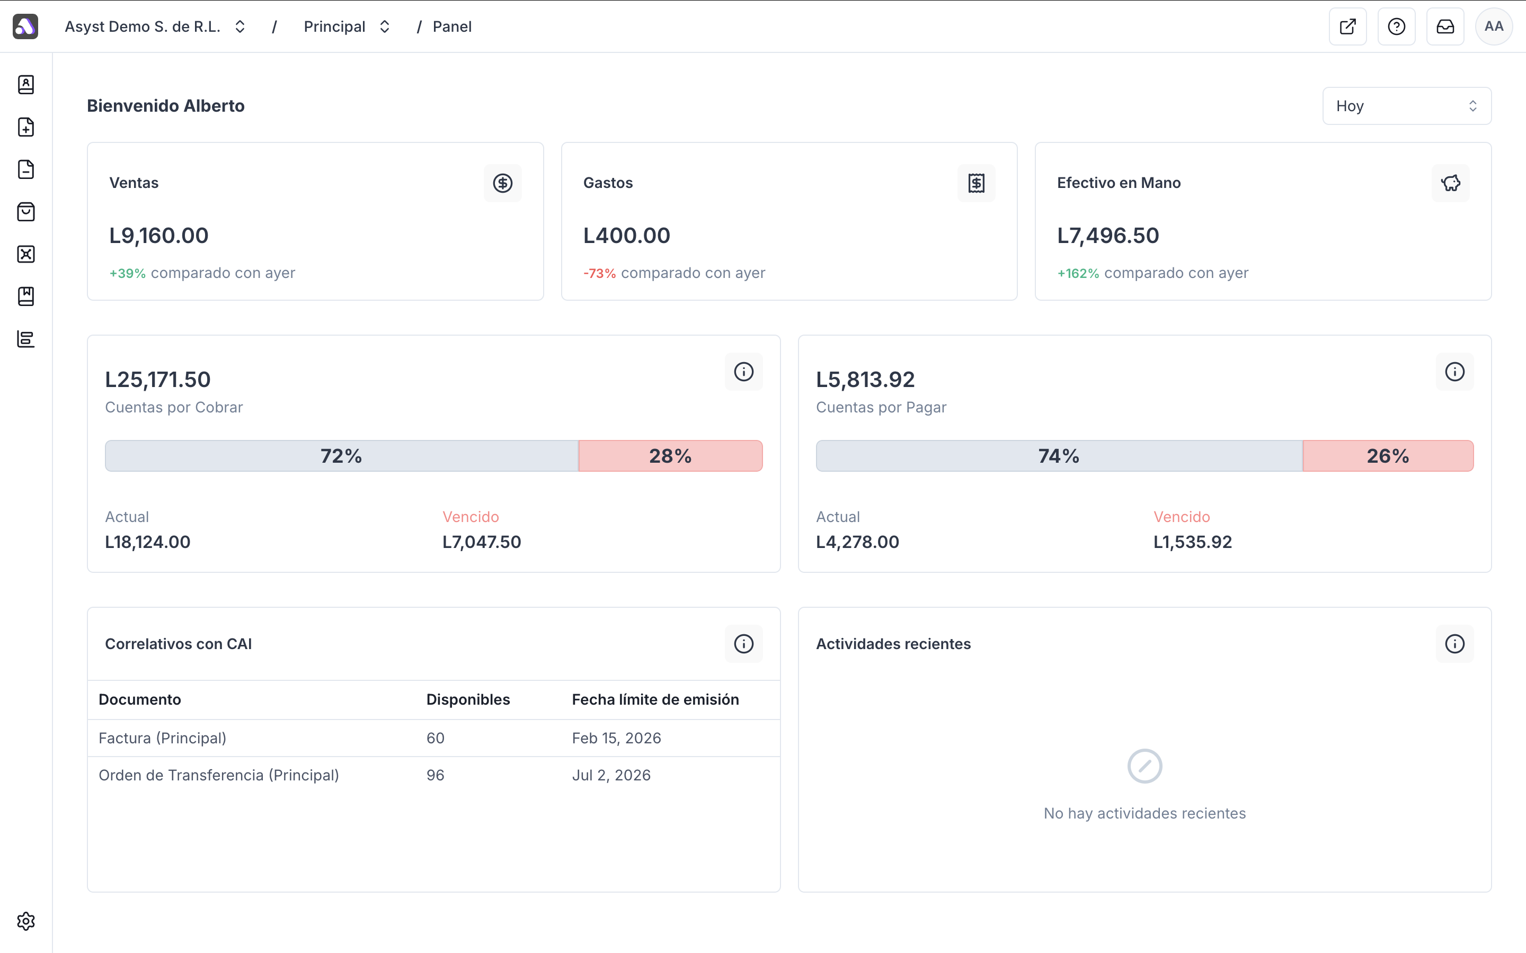The width and height of the screenshot is (1526, 953).
Task: Show the Cuentas por Cobrar info icon
Action: (x=743, y=372)
